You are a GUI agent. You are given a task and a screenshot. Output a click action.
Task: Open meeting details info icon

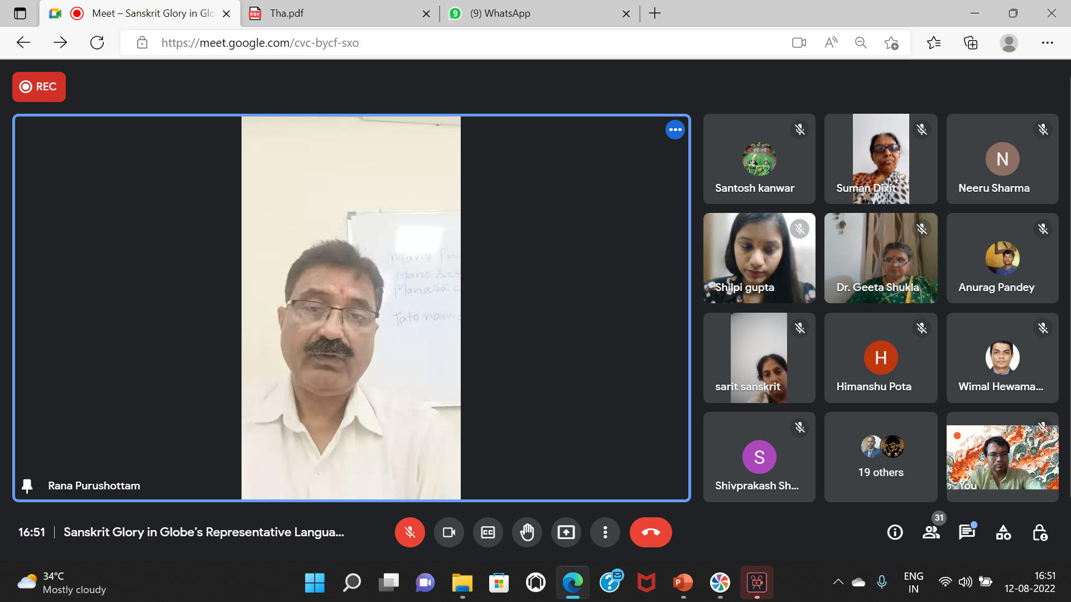(895, 532)
